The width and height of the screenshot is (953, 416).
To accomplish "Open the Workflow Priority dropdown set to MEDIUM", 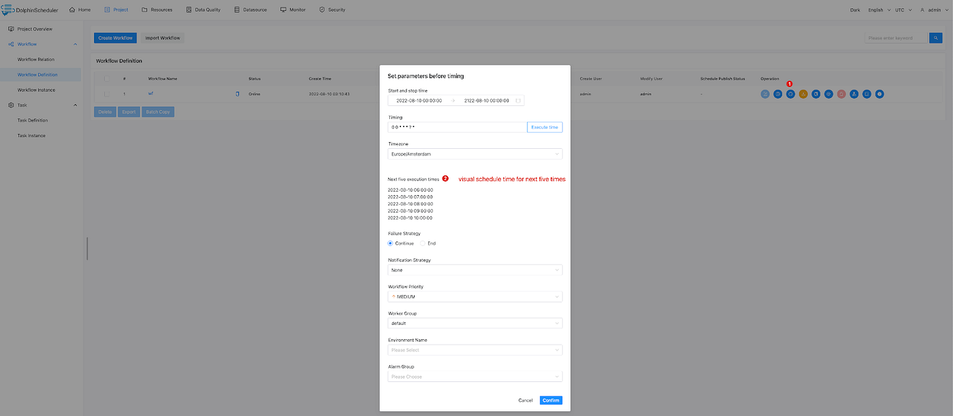I will click(474, 296).
